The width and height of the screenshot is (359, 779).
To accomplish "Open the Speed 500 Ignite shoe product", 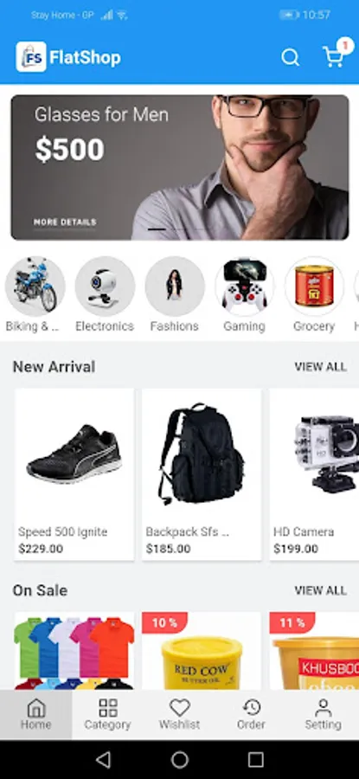I will 74,474.
